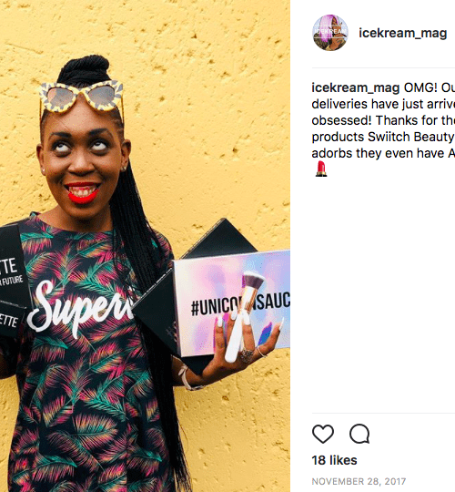
Task: Click the white makeup brush in her hand
Action: tap(243, 315)
